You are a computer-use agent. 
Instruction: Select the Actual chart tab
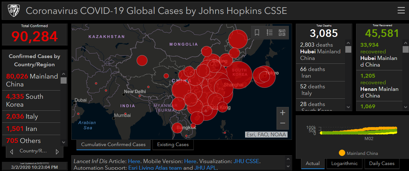coord(313,163)
